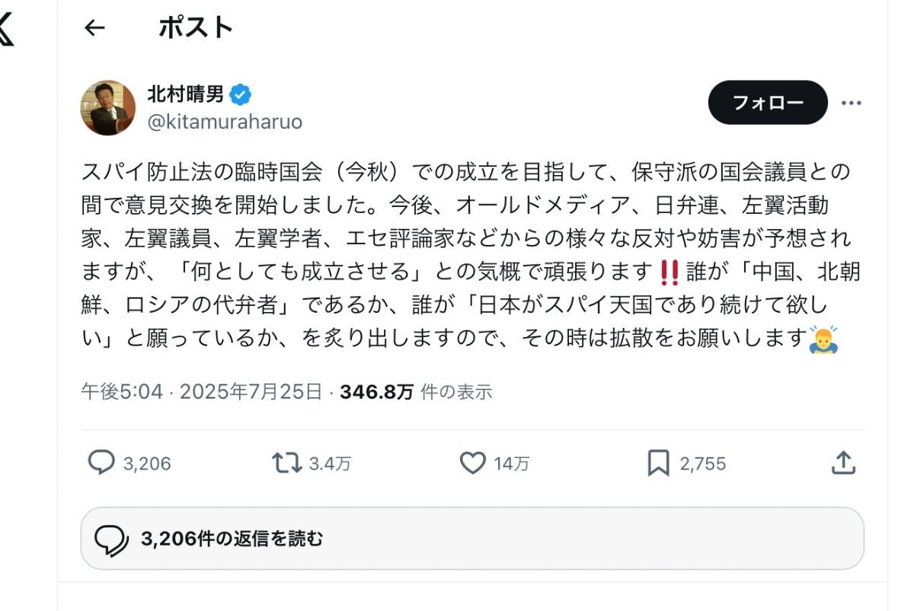Open the @kitamuraharuo handle link
Screen dimensions: 914x611
(x=225, y=121)
